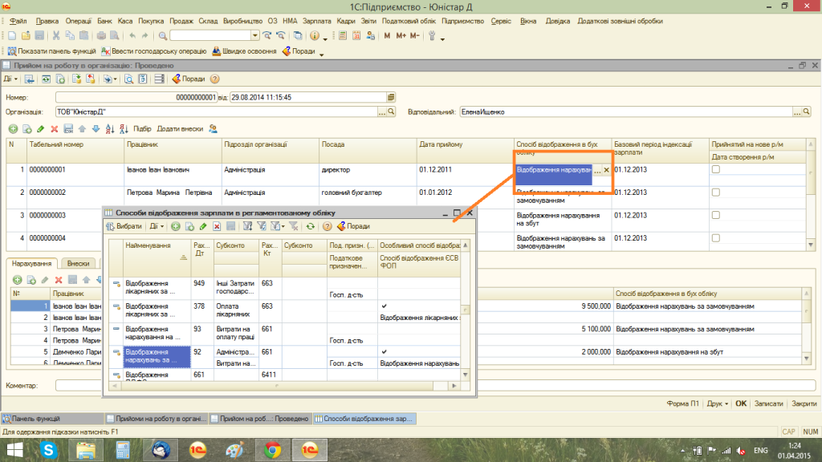Click the Номер input field

[136, 97]
